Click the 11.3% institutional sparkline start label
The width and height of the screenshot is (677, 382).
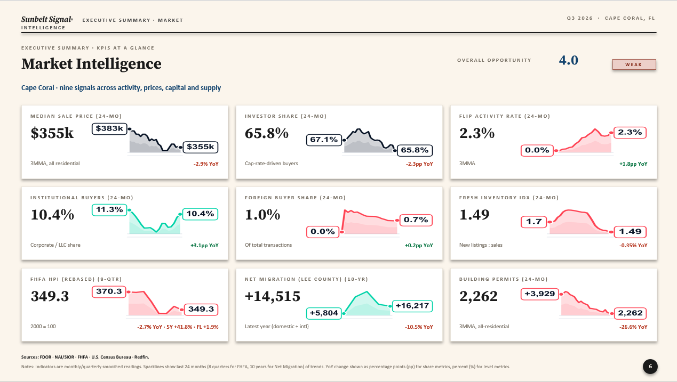109,210
